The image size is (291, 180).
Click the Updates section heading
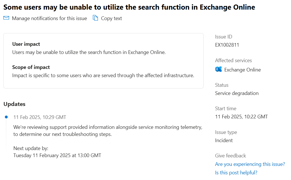(x=14, y=104)
